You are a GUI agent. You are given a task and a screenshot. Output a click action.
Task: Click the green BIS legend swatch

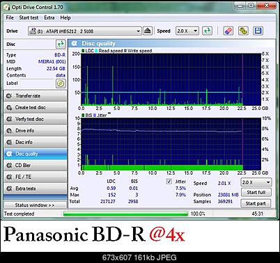click(x=83, y=115)
